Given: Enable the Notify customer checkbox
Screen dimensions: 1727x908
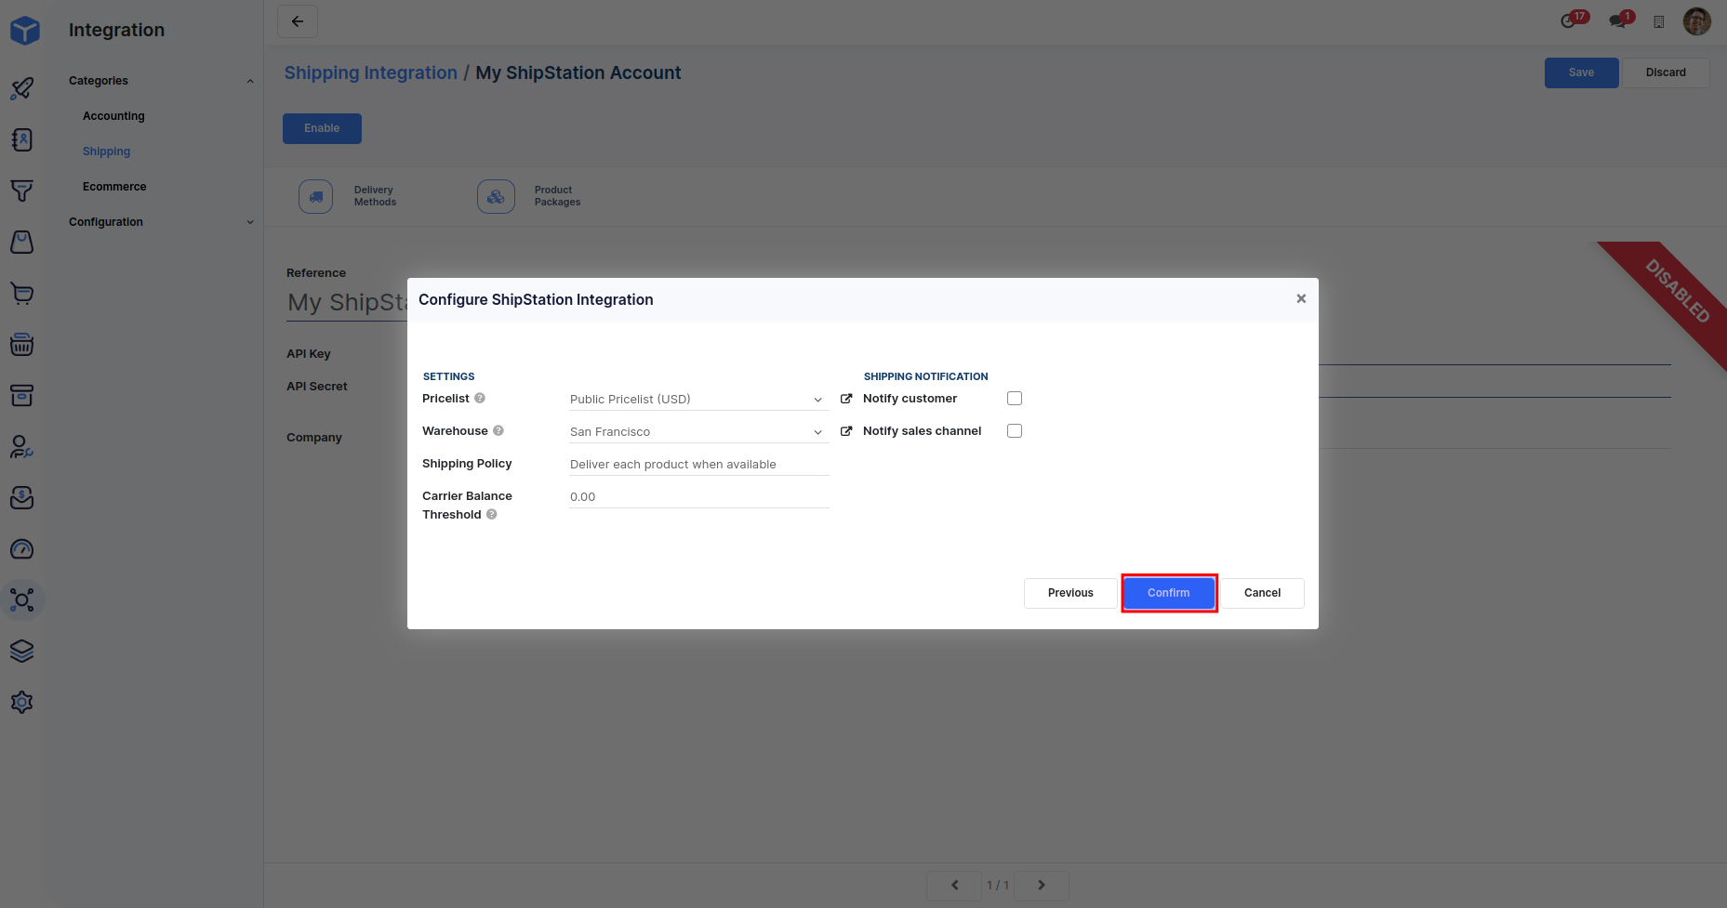Looking at the screenshot, I should (1015, 399).
